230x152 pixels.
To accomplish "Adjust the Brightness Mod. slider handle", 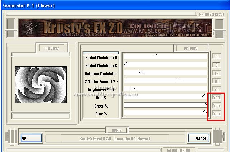I will [x=133, y=88].
